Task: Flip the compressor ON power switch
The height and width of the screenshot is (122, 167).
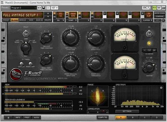Action: pyautogui.click(x=149, y=34)
